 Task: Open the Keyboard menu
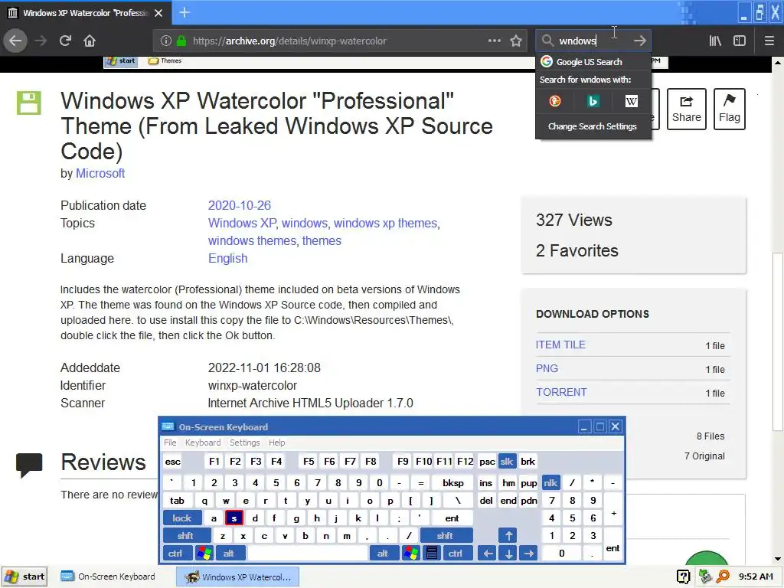point(202,443)
